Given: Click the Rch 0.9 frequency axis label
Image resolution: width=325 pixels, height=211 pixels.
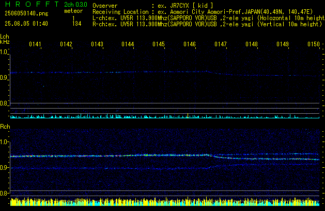Looking at the screenshot, I should click(4, 167).
